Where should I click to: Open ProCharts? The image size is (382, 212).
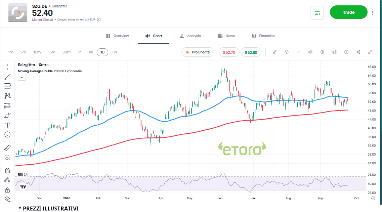click(198, 52)
